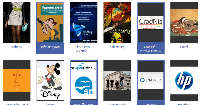
Task: Follow the Play Media - profesion... link
Action: pos(84,49)
